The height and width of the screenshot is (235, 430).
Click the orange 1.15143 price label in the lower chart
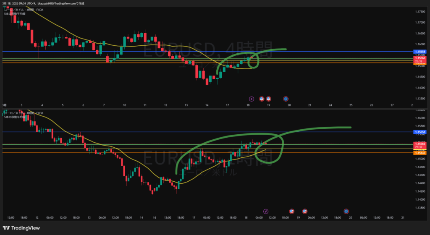tap(420, 153)
